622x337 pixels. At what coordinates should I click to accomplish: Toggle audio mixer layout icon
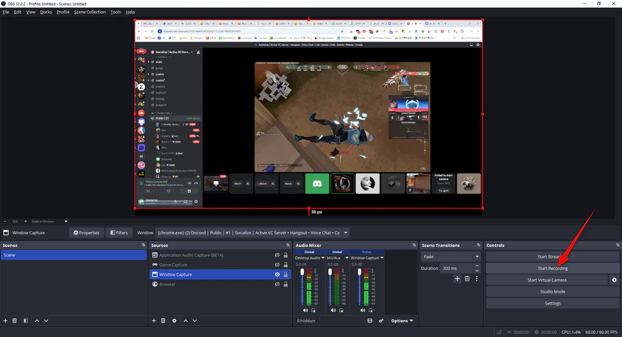coord(369,321)
